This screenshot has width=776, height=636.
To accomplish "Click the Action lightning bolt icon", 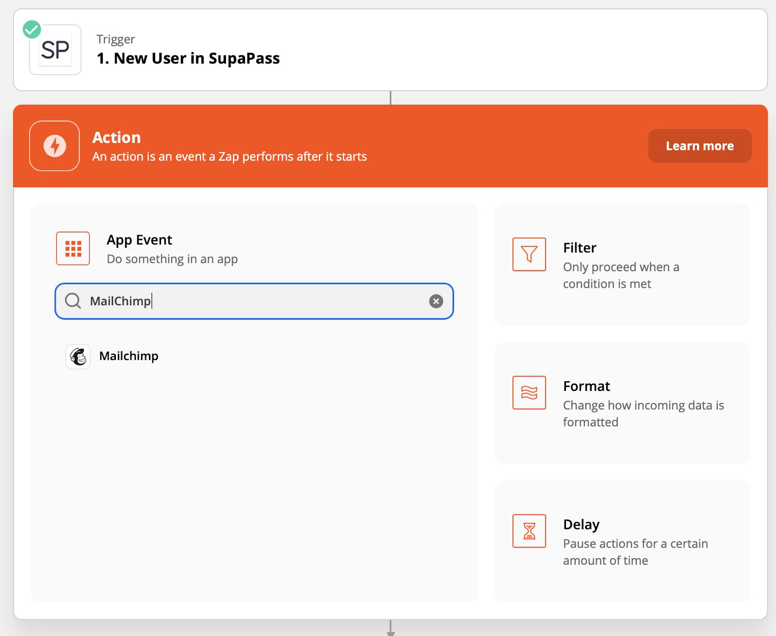I will [x=54, y=146].
